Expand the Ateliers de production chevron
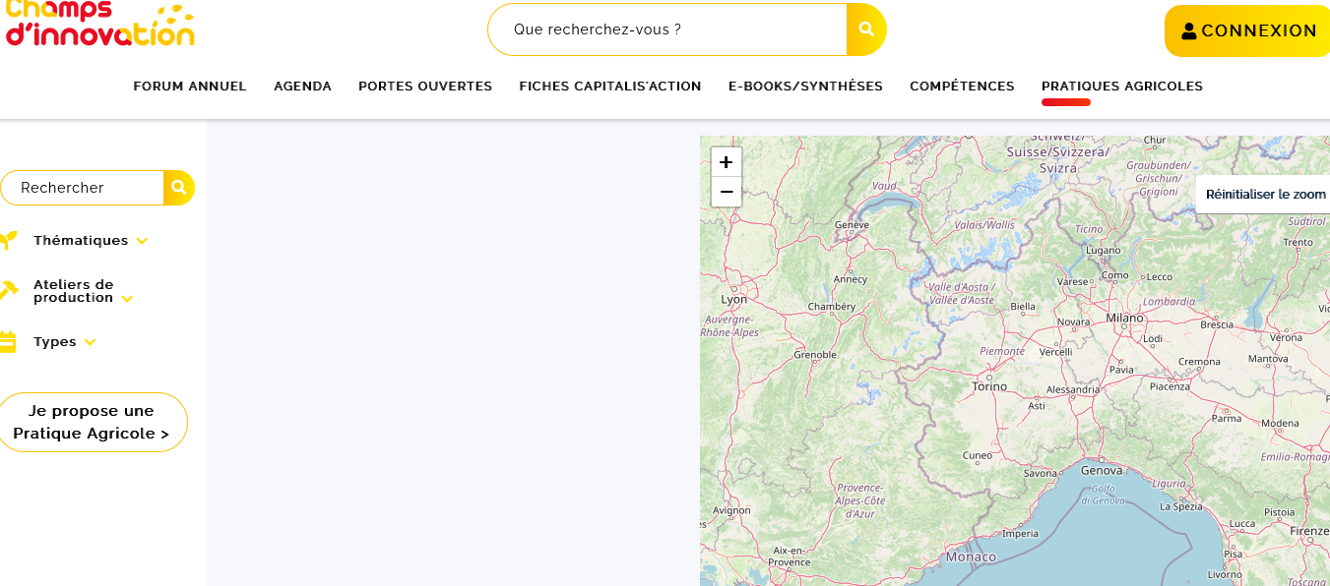This screenshot has width=1330, height=586. pos(127,298)
